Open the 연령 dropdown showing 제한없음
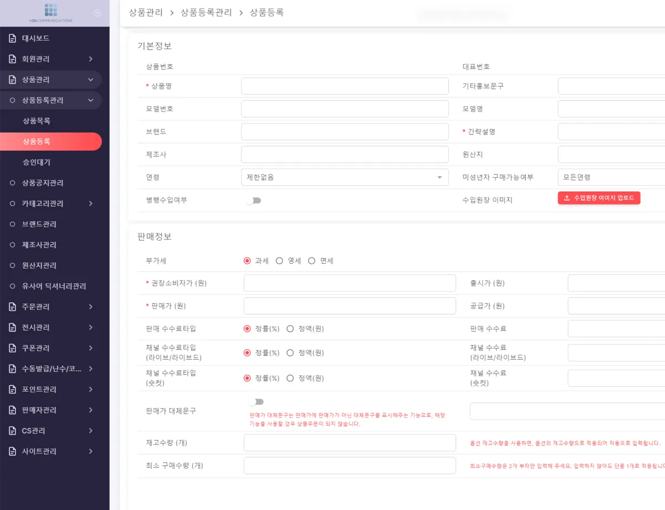 tap(344, 177)
